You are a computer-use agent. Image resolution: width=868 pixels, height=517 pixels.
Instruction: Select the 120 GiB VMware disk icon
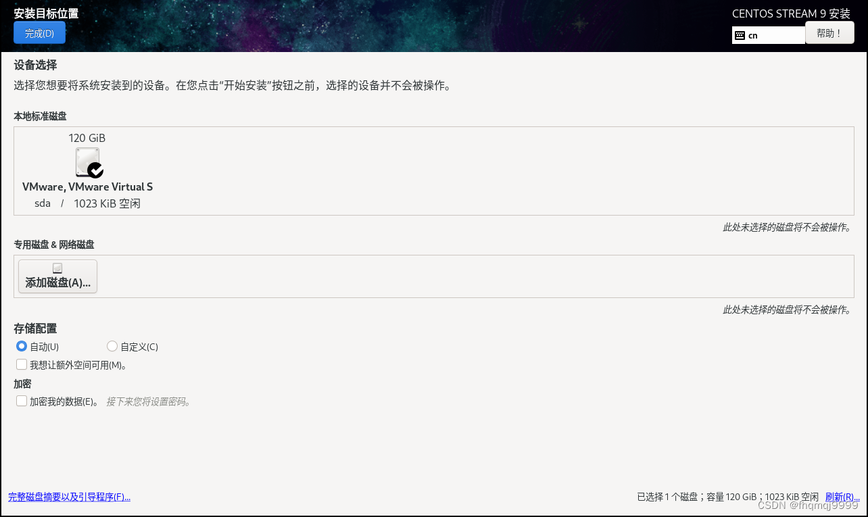coord(88,162)
